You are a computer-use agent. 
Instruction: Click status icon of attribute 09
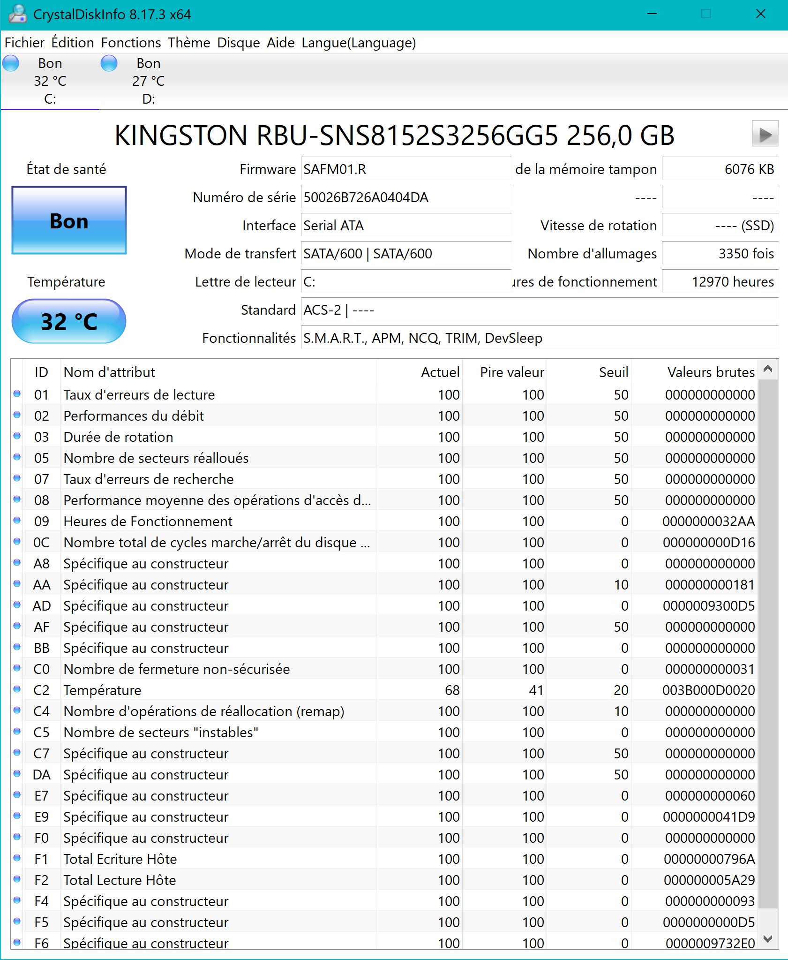coord(17,521)
